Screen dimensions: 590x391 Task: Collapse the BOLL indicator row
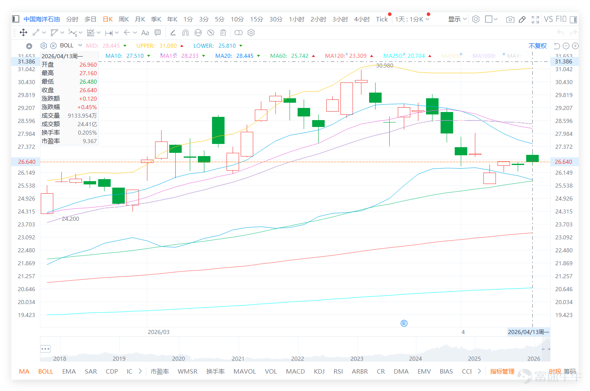(x=29, y=46)
